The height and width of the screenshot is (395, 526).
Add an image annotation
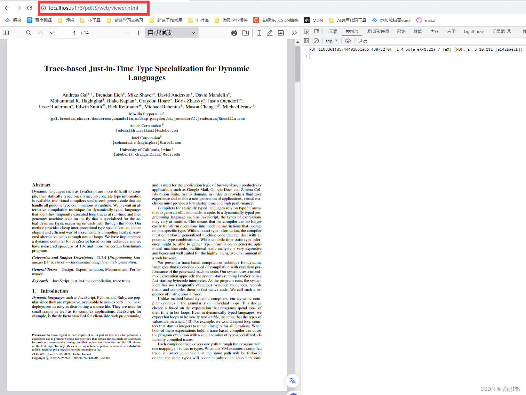281,33
